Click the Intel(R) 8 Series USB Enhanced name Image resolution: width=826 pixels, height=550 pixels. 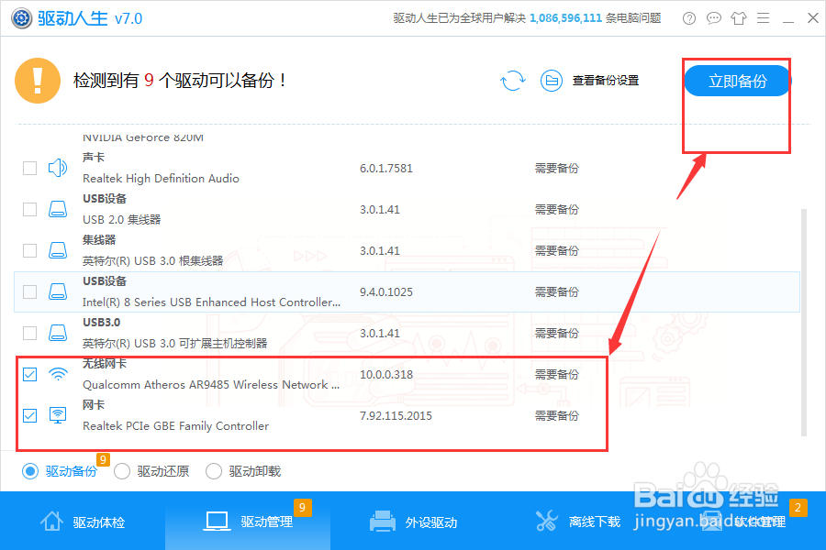211,302
